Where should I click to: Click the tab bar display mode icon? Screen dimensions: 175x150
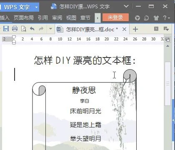[x=156, y=29]
